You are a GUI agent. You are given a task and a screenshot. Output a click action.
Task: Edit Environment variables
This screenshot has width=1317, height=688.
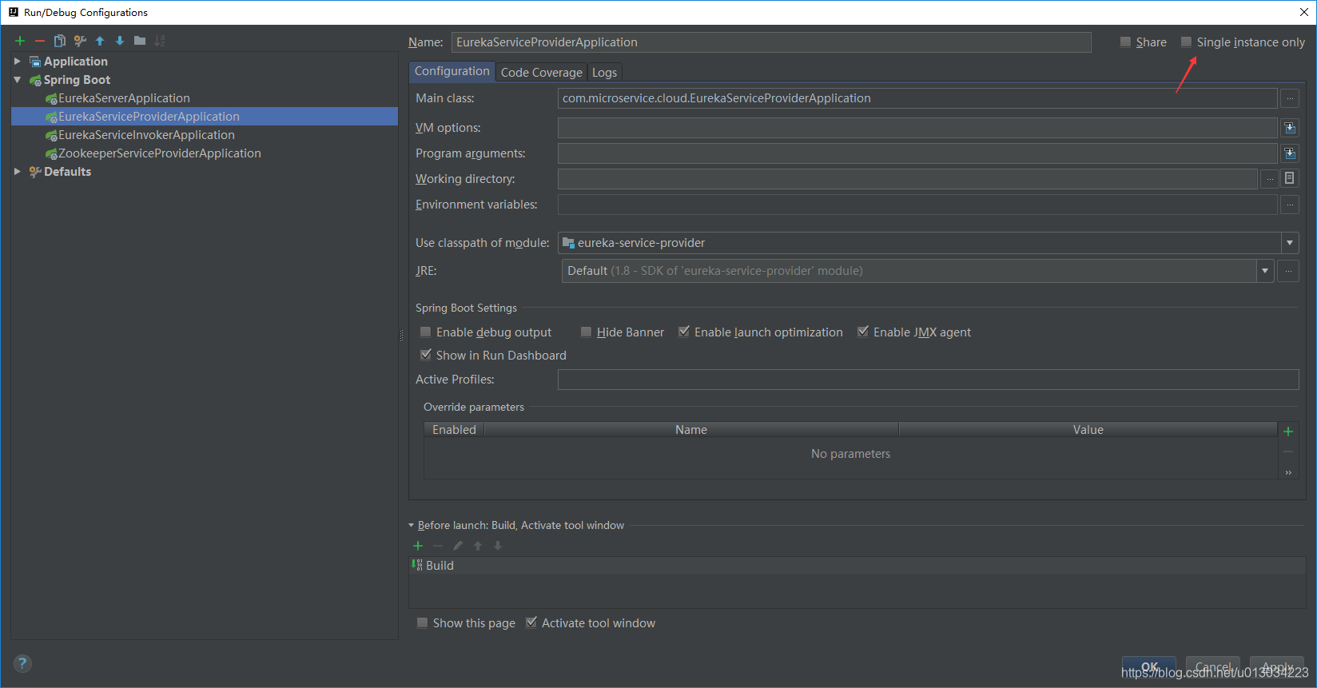point(1289,205)
